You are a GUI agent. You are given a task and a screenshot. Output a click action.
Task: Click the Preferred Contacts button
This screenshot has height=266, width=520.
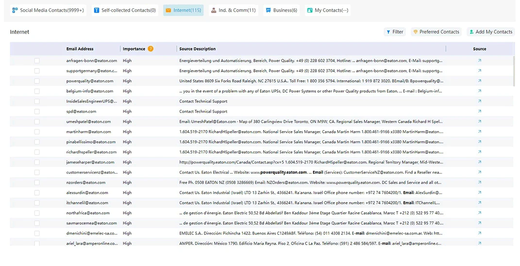[436, 32]
